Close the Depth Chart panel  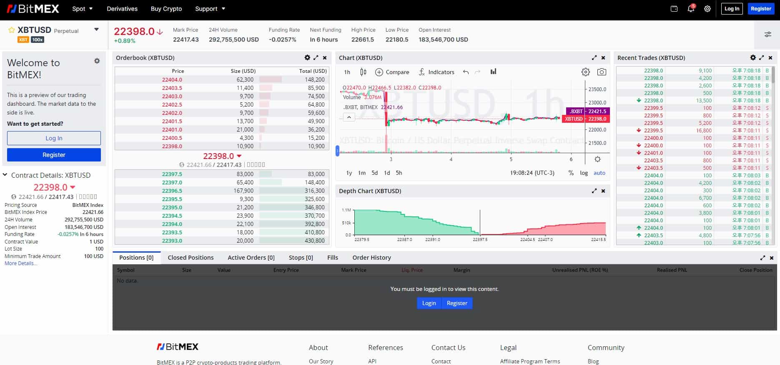[x=603, y=191]
